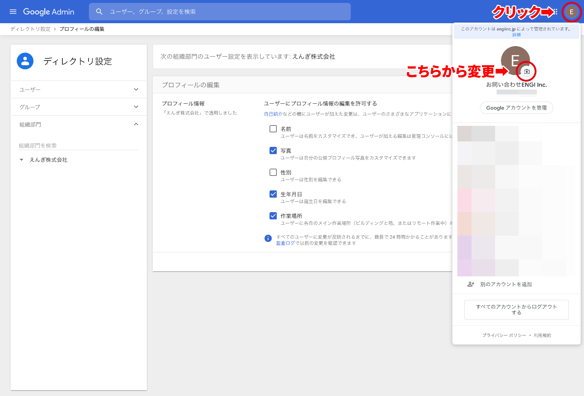Go to ディレクトリ設定 breadcrumb
584x396 pixels.
coord(30,29)
